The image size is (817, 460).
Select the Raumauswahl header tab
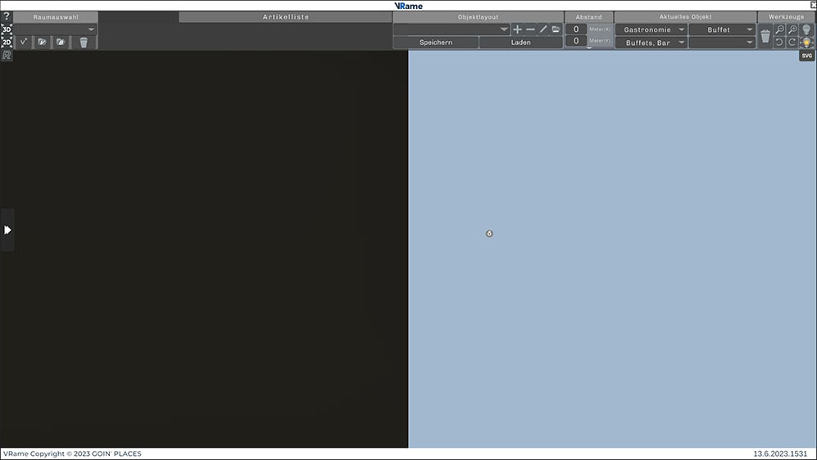56,17
